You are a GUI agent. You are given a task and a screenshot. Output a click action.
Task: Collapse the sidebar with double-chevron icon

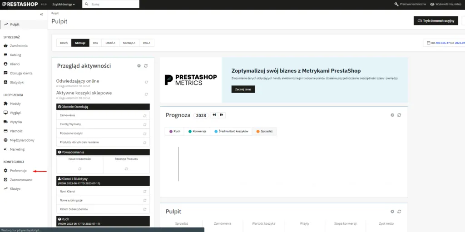[42, 15]
